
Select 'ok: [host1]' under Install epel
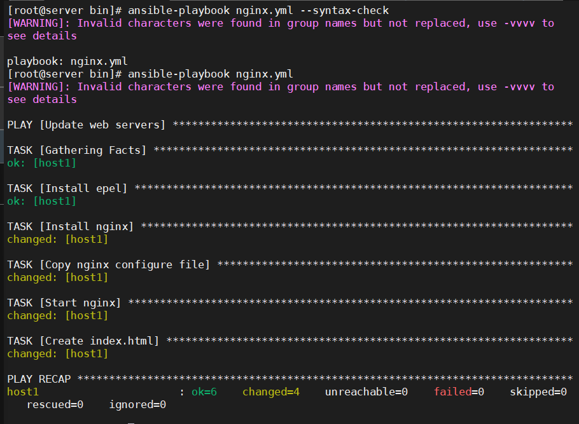pyautogui.click(x=42, y=201)
